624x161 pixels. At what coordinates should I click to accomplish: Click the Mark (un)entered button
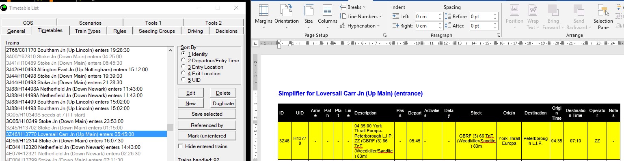[207, 136]
